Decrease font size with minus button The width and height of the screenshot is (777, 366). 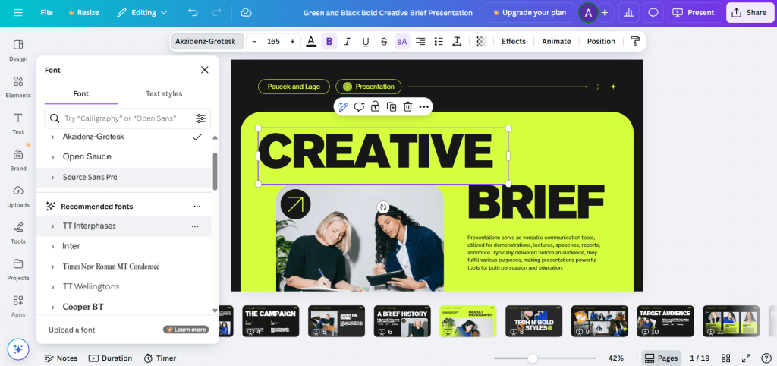[255, 42]
